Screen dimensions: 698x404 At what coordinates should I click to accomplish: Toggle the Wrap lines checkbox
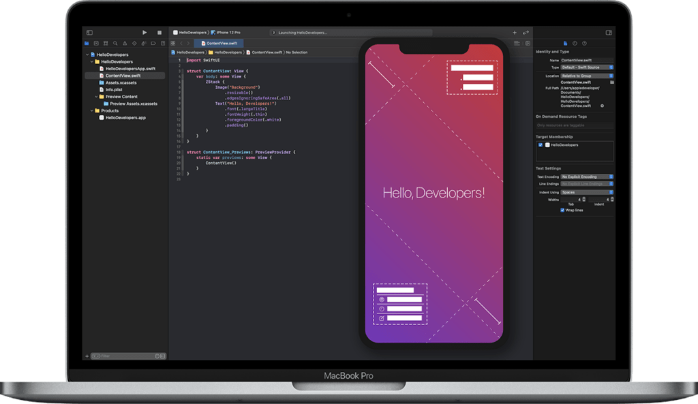point(562,210)
